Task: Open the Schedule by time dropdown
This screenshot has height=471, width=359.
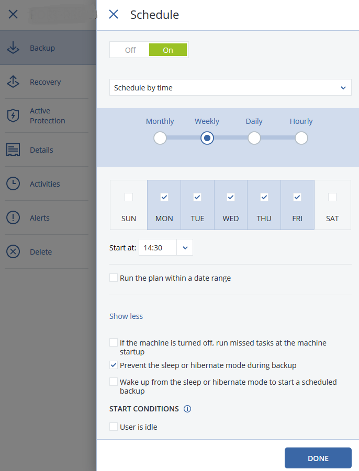Action: pyautogui.click(x=230, y=87)
